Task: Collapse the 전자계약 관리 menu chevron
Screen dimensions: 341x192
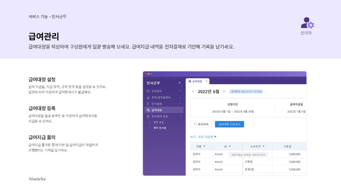Action: [x=180, y=116]
